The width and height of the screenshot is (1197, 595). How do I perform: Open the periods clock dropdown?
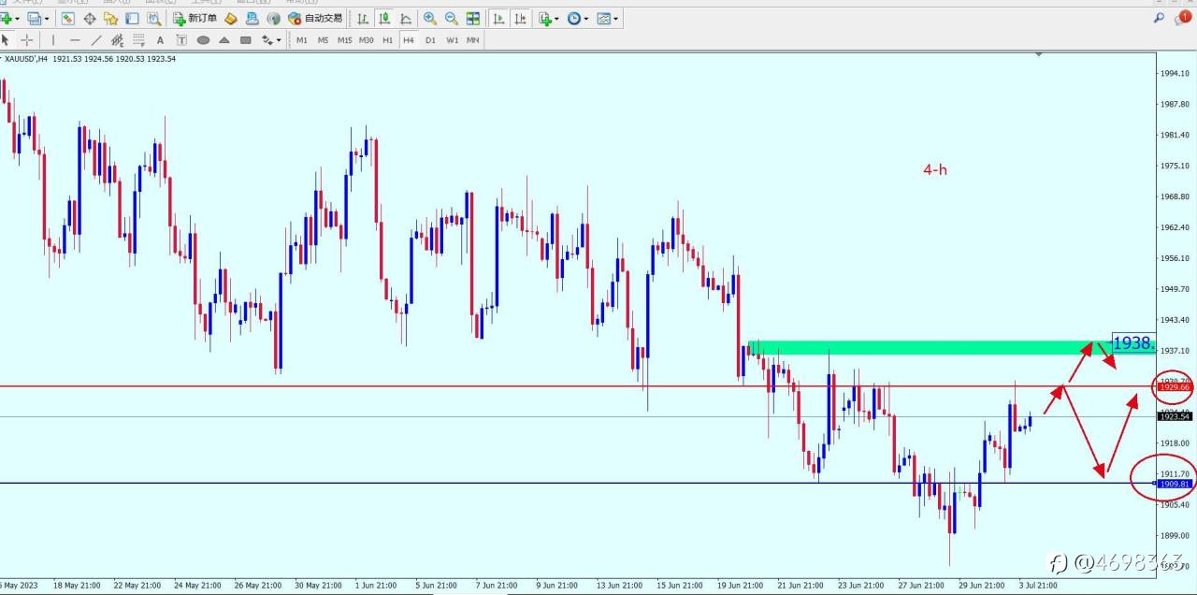tap(578, 18)
